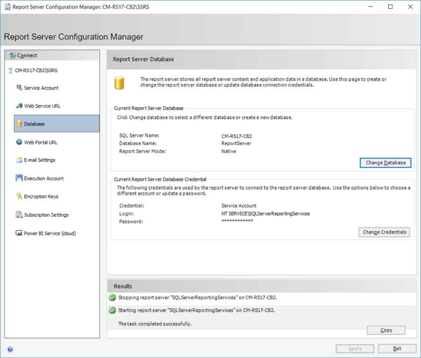421x358 pixels.
Task: Click 'Current Report Server Database Credential' group title
Action: [x=160, y=179]
